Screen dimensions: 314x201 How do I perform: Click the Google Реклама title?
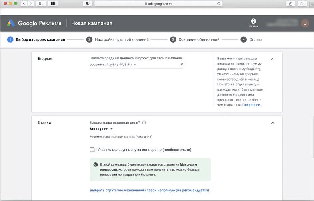[40, 23]
